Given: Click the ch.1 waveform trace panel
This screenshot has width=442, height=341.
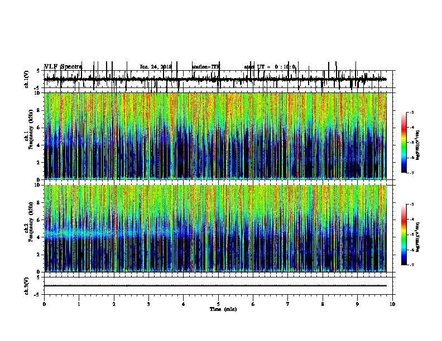Looking at the screenshot, I should pos(218,79).
